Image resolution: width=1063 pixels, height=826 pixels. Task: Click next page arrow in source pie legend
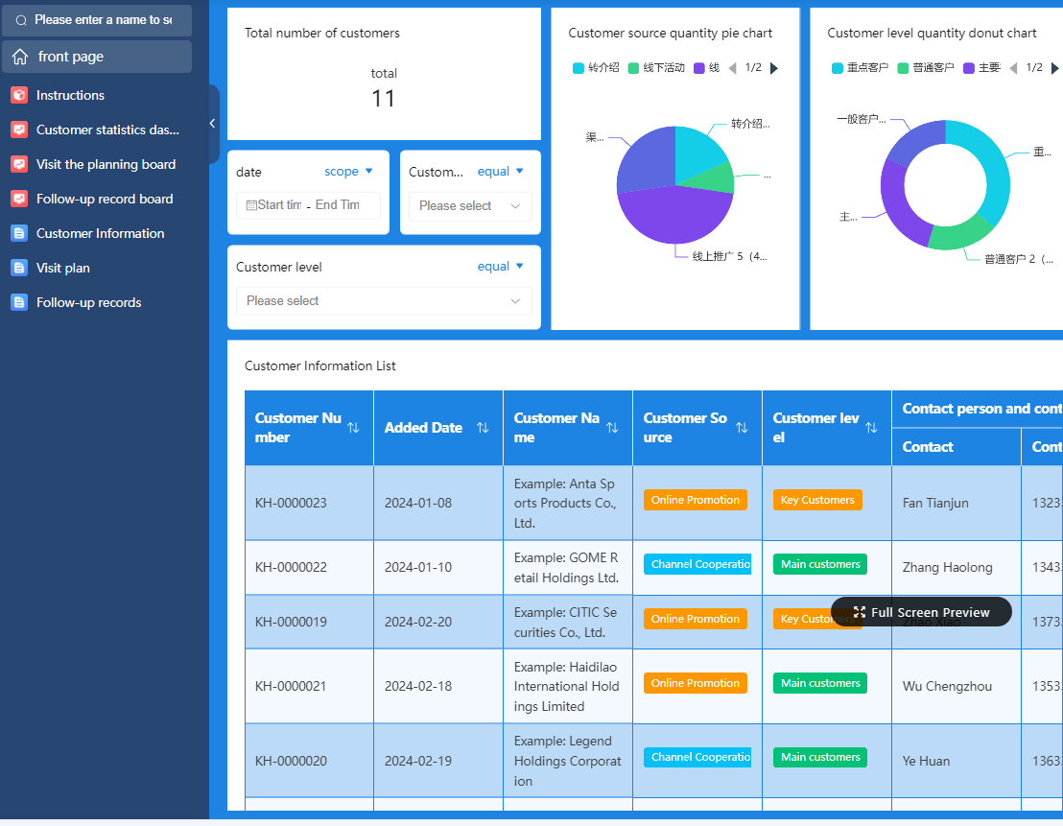point(774,68)
